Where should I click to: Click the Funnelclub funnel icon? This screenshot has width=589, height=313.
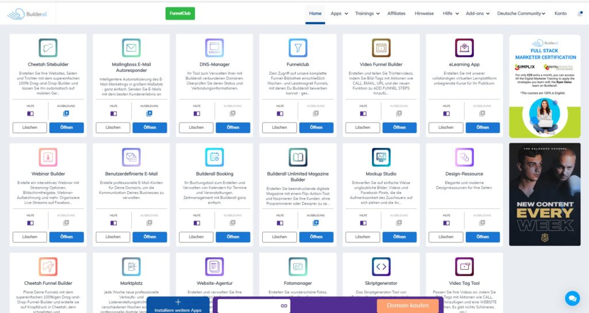(x=298, y=48)
